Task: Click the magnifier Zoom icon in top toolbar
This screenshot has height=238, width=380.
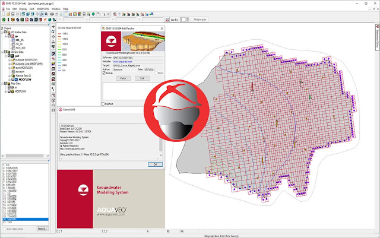Action: pyautogui.click(x=46, y=14)
